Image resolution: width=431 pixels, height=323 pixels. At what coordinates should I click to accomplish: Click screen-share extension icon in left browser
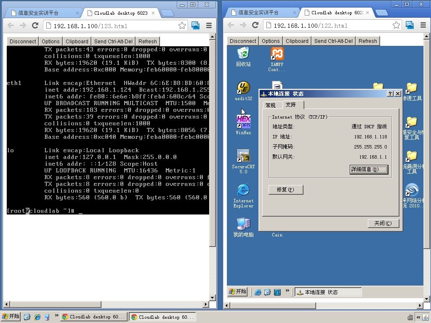click(x=196, y=26)
